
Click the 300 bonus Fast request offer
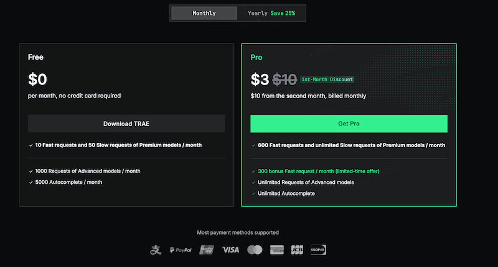(319, 171)
